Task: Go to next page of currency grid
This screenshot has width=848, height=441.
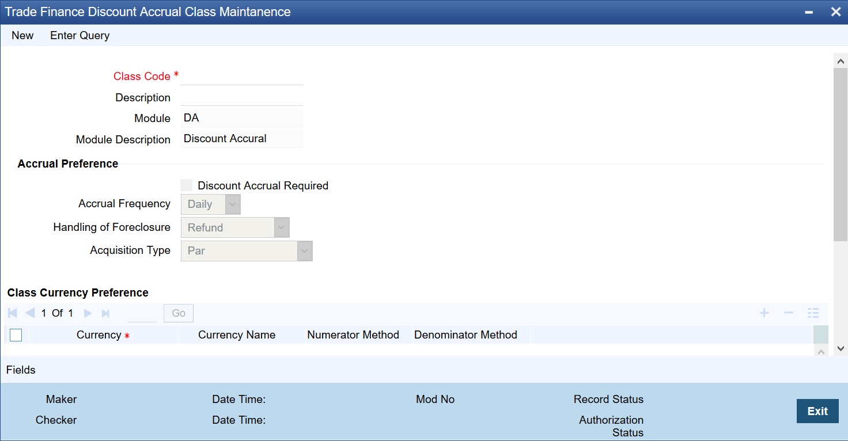Action: pos(88,313)
